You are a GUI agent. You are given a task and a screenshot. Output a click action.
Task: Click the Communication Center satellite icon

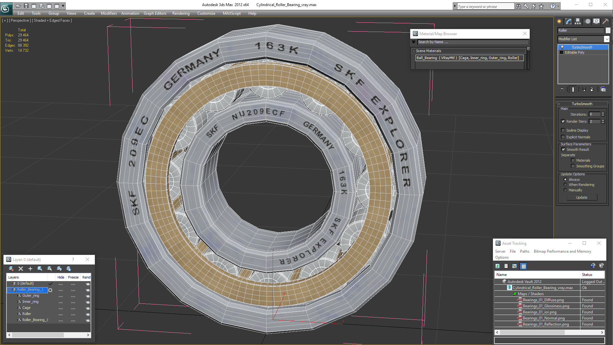click(534, 6)
